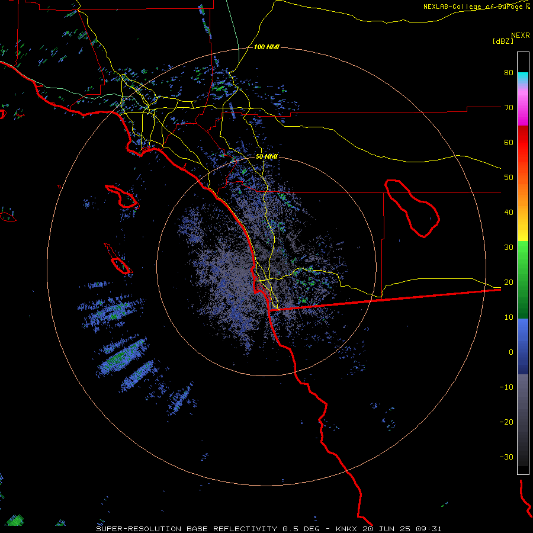533x533 pixels.
Task: Select the 70 value on the dBZ scale
Action: click(509, 108)
